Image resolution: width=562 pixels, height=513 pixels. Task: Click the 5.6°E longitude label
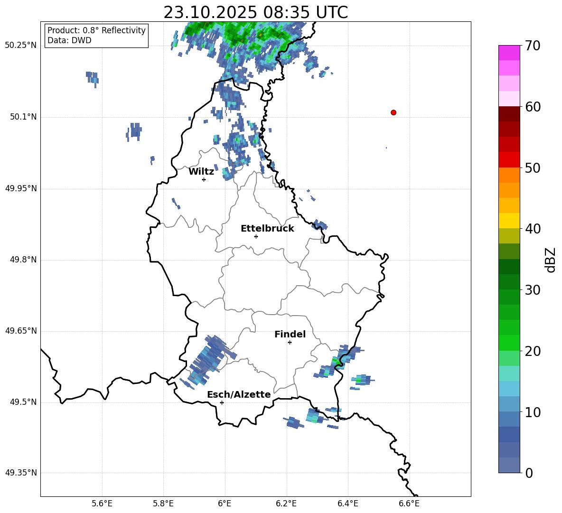click(102, 504)
